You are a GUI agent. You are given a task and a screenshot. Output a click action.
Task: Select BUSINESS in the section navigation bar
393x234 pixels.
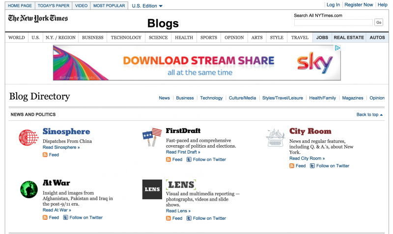93,38
